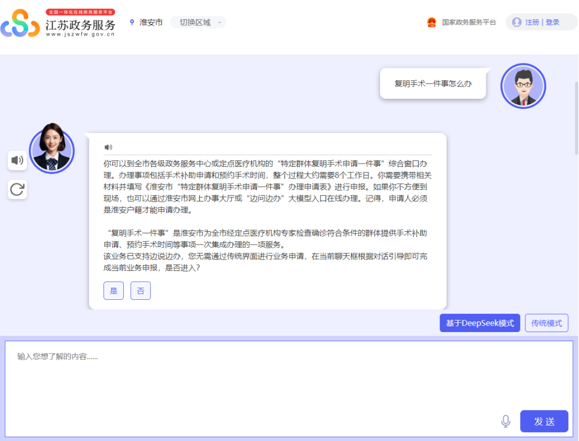The width and height of the screenshot is (579, 441).
Task: Click the user avatar icon beside 注册|登录
Action: [516, 22]
